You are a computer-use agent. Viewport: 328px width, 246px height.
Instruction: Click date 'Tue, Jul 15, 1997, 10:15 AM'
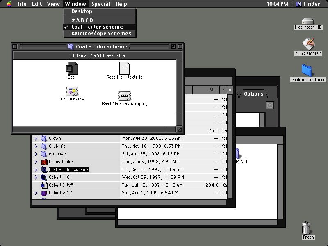coord(152,185)
